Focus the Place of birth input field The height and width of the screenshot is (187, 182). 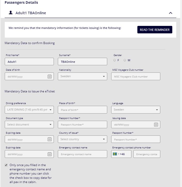(x=83, y=110)
